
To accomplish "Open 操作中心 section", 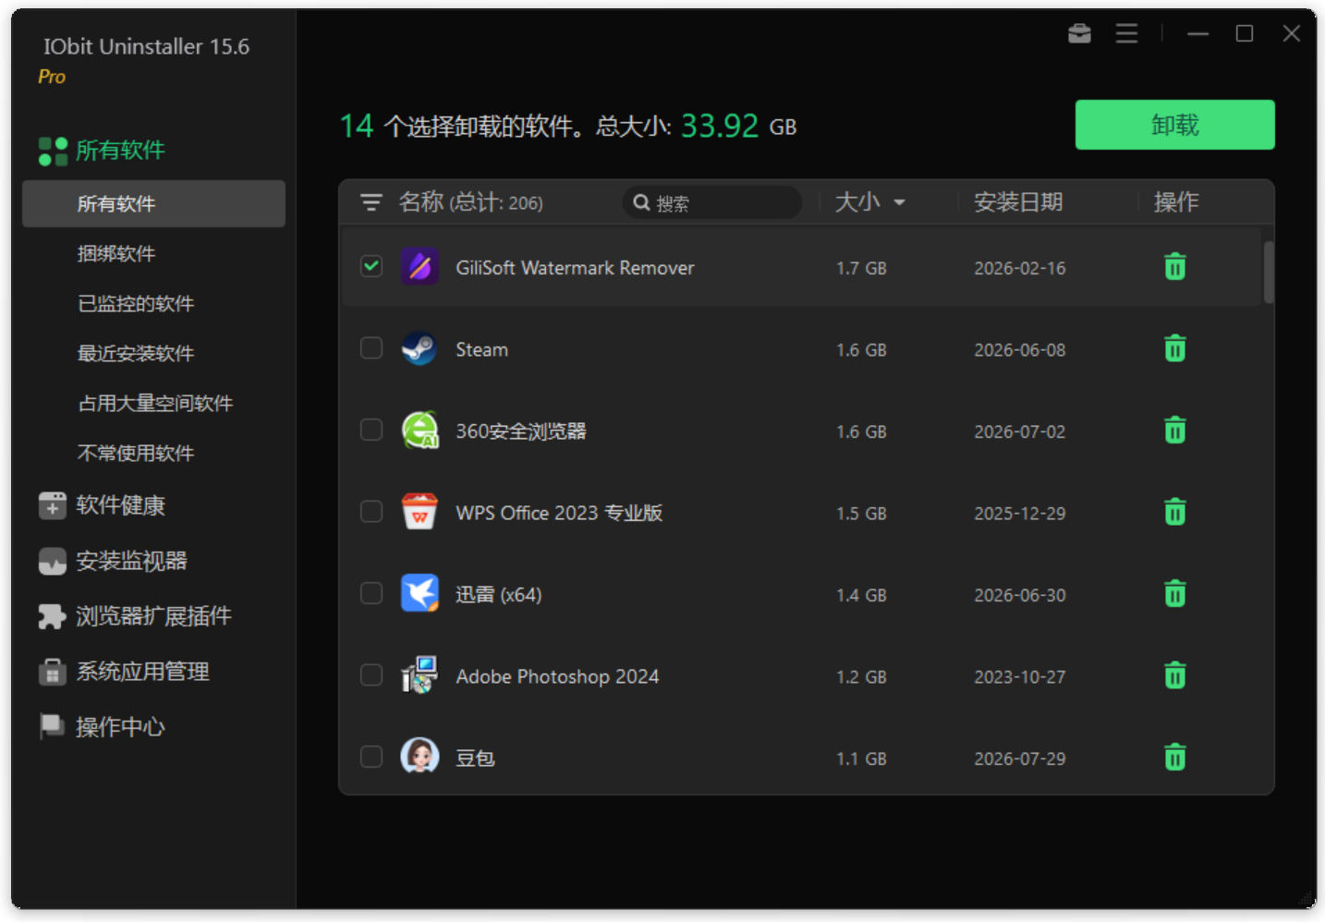I will pos(103,727).
